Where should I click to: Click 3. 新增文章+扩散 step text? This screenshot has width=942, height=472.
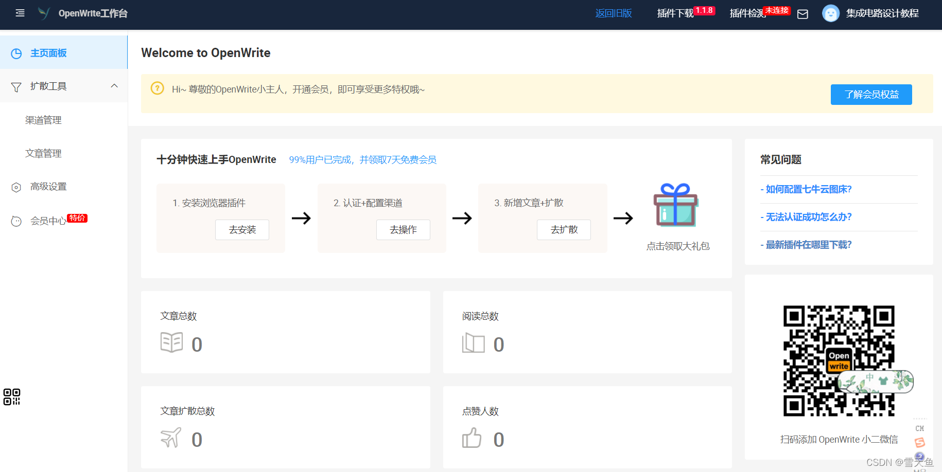coord(529,203)
